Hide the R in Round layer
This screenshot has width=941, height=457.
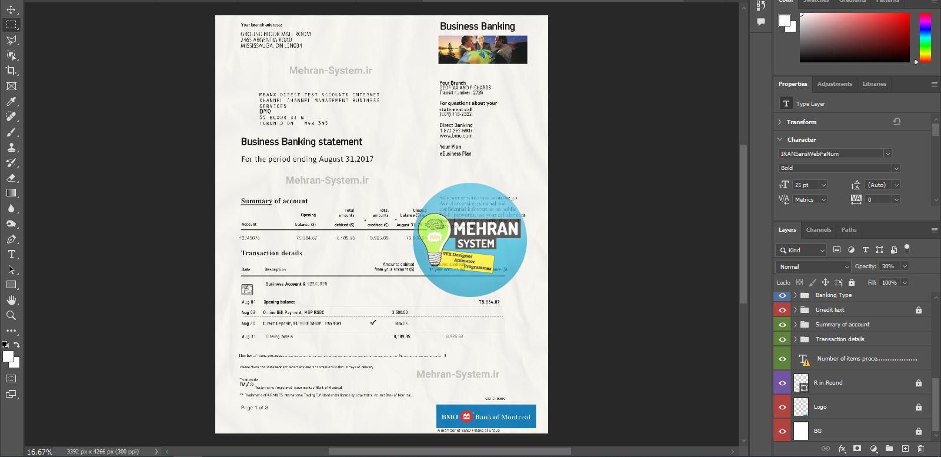click(x=782, y=383)
